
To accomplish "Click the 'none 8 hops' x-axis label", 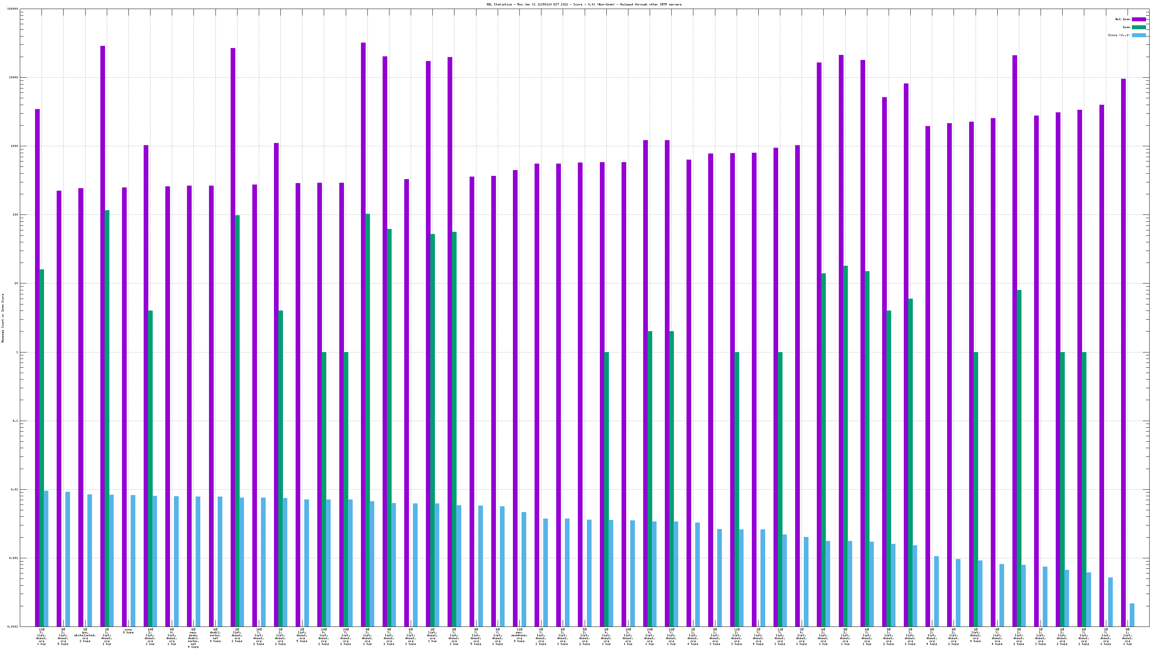I will [128, 631].
